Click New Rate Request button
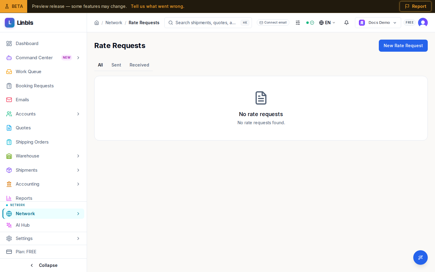 [403, 46]
